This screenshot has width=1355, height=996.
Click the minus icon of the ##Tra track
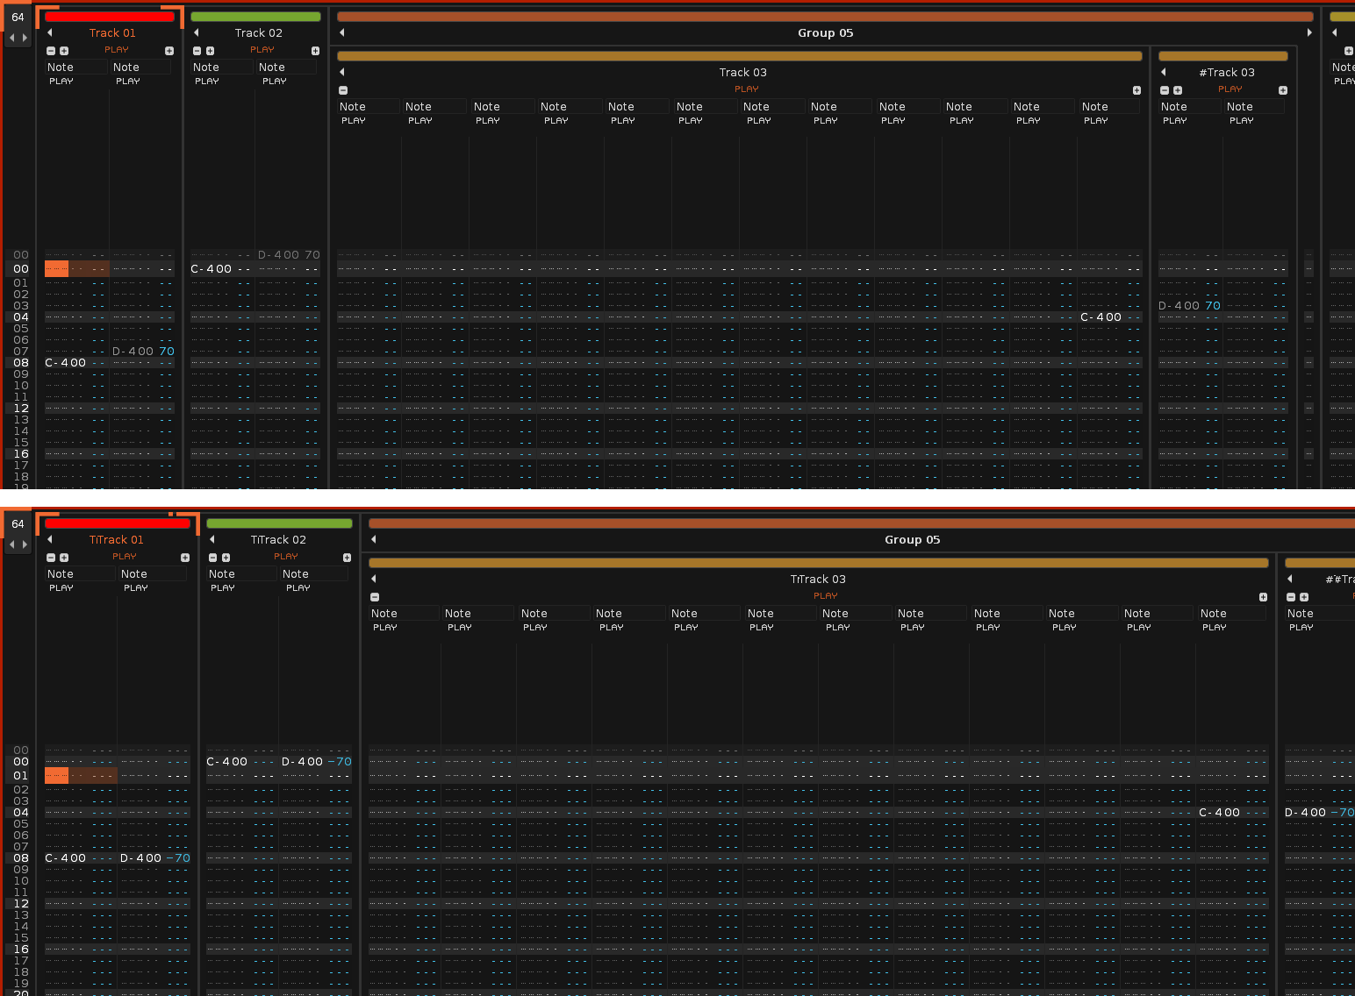(x=1291, y=597)
